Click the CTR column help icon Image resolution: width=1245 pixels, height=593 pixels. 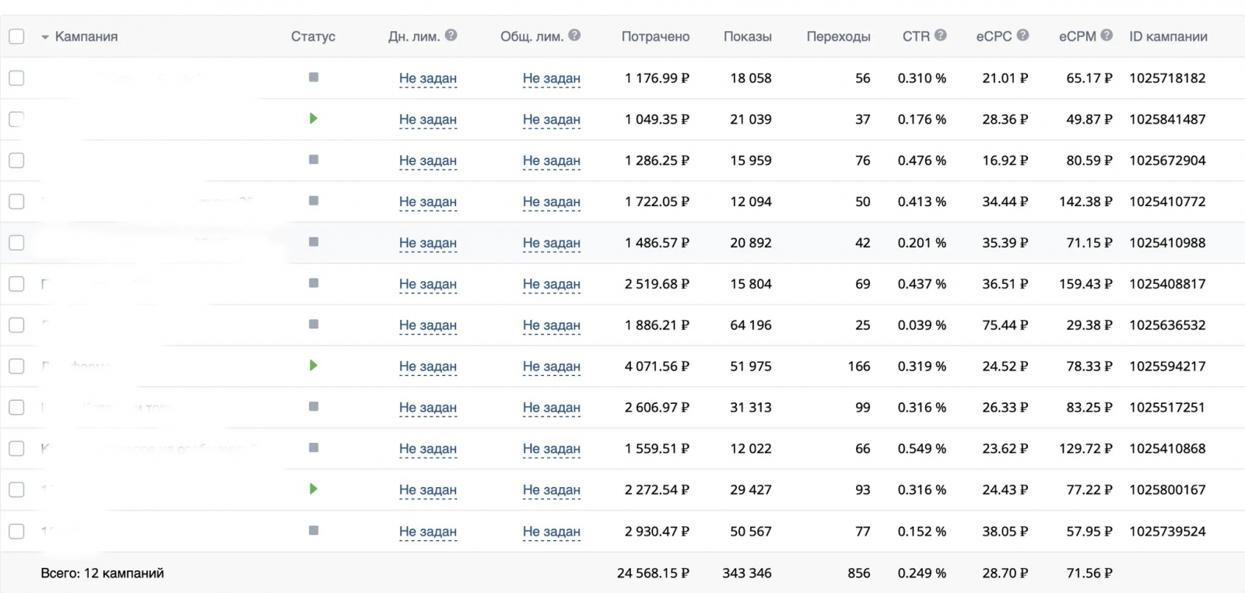coord(941,35)
